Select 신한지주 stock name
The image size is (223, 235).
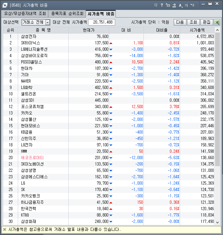29,138
